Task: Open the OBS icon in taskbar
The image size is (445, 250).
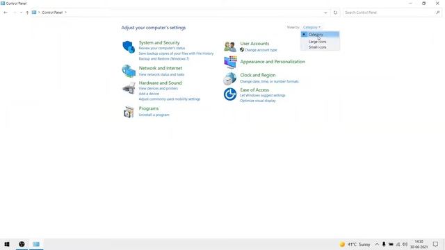Action: [22, 244]
